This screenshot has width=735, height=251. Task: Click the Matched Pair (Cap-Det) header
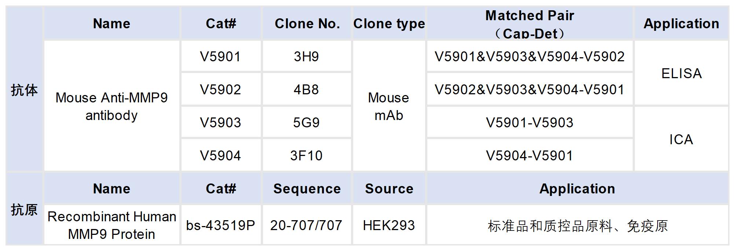pos(530,23)
